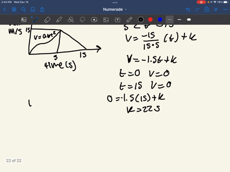Expand the Numerade document title dropdown

pyautogui.click(x=115, y=10)
